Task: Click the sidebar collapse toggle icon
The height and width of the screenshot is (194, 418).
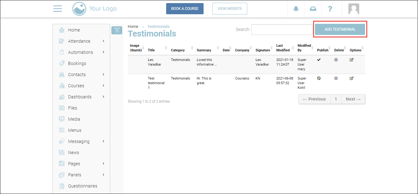Action: [x=117, y=30]
